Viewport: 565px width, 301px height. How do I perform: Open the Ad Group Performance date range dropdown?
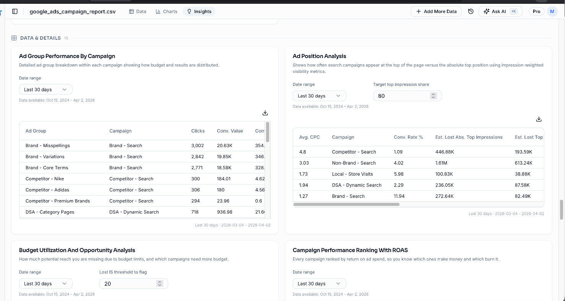click(x=45, y=89)
